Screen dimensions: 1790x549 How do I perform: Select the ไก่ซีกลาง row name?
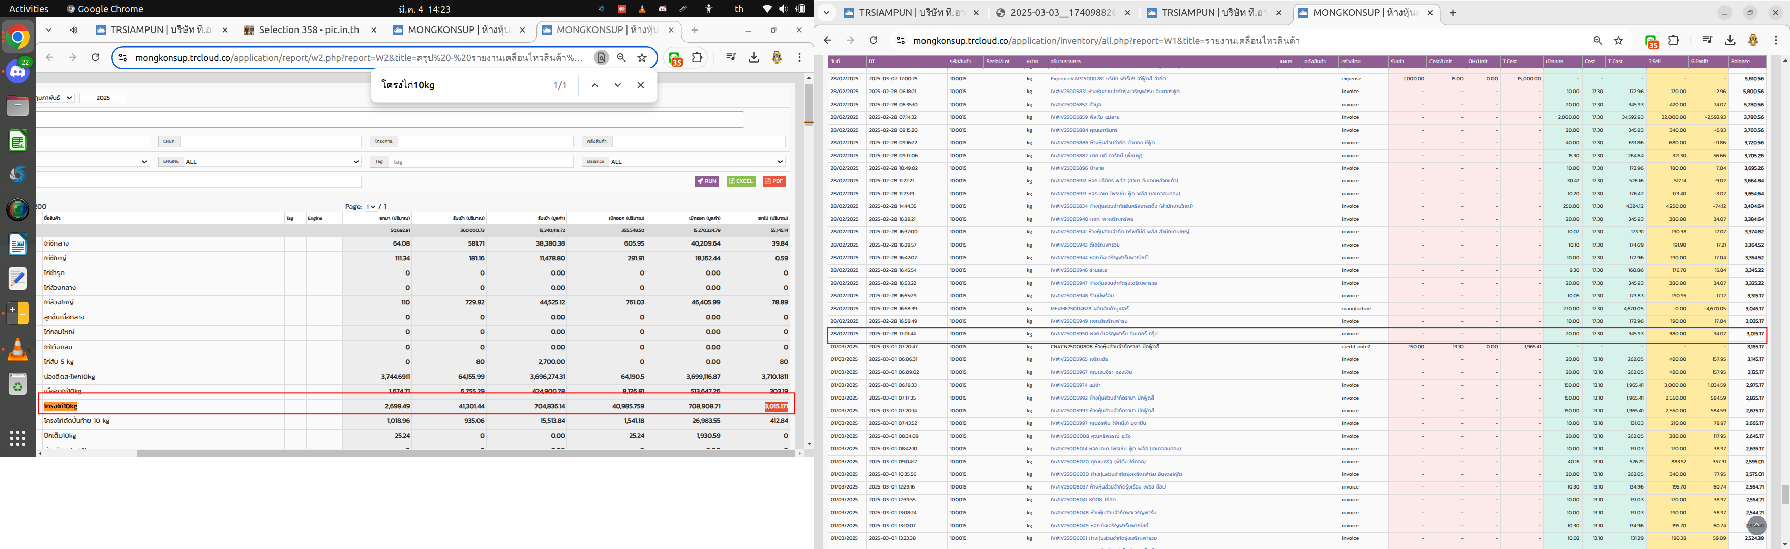point(56,243)
